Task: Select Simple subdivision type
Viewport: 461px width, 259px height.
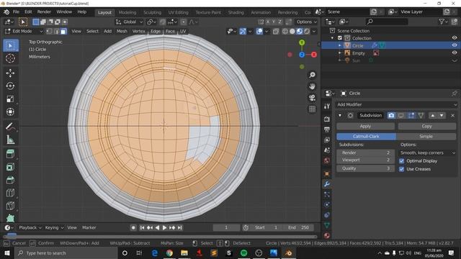Action: (426, 136)
